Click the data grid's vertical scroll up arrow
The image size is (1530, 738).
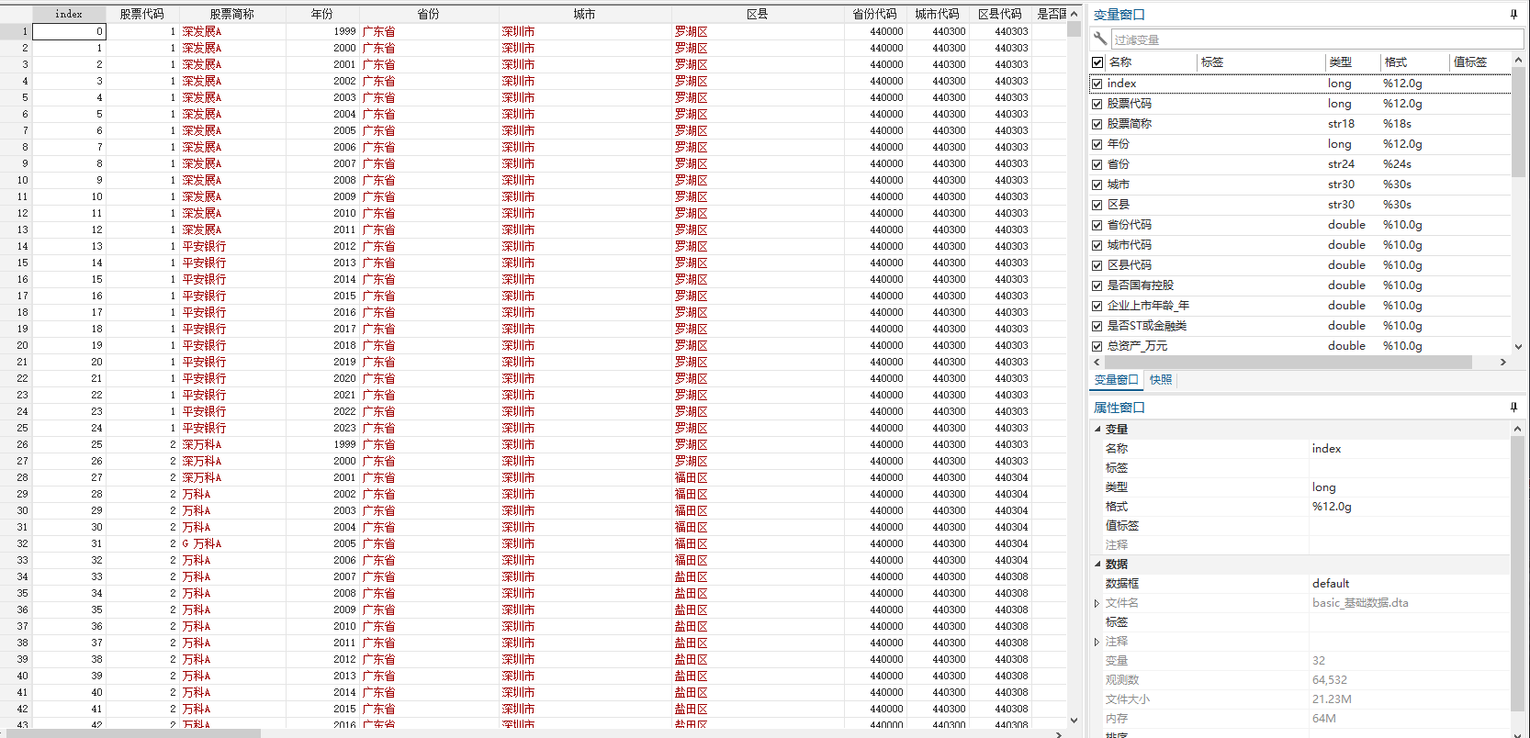point(1074,14)
